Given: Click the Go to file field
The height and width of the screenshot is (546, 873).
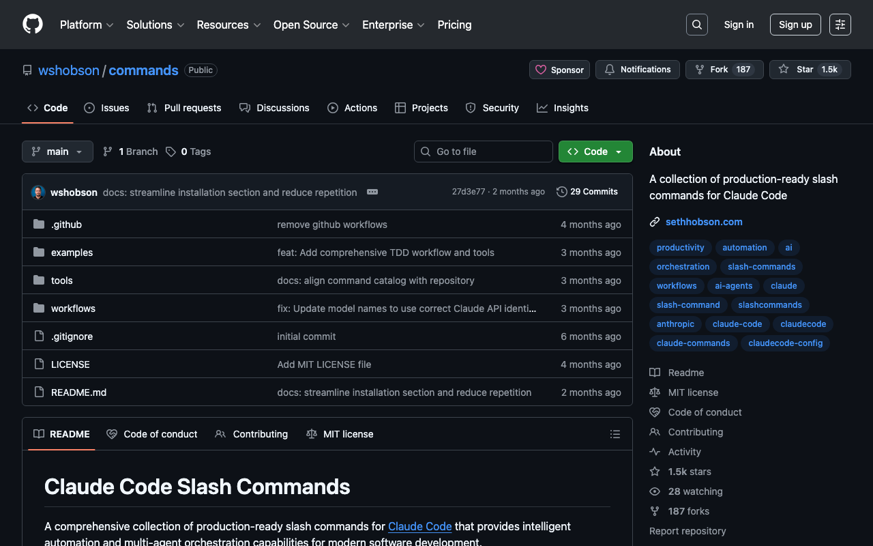Looking at the screenshot, I should (x=484, y=152).
